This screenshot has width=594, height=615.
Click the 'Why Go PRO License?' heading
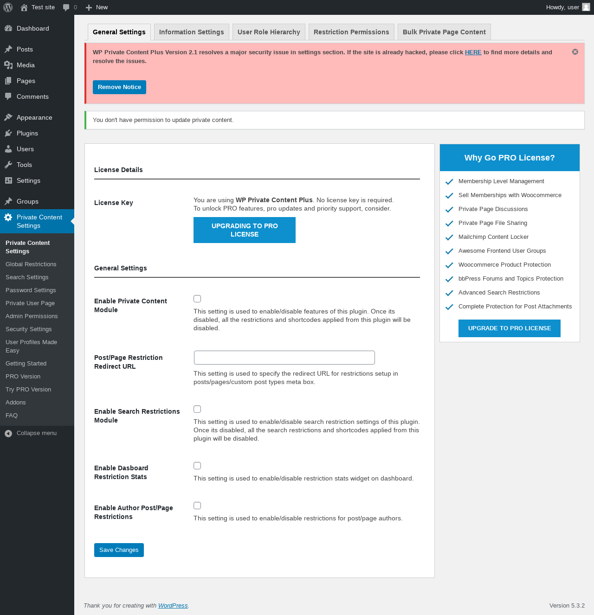pos(510,158)
